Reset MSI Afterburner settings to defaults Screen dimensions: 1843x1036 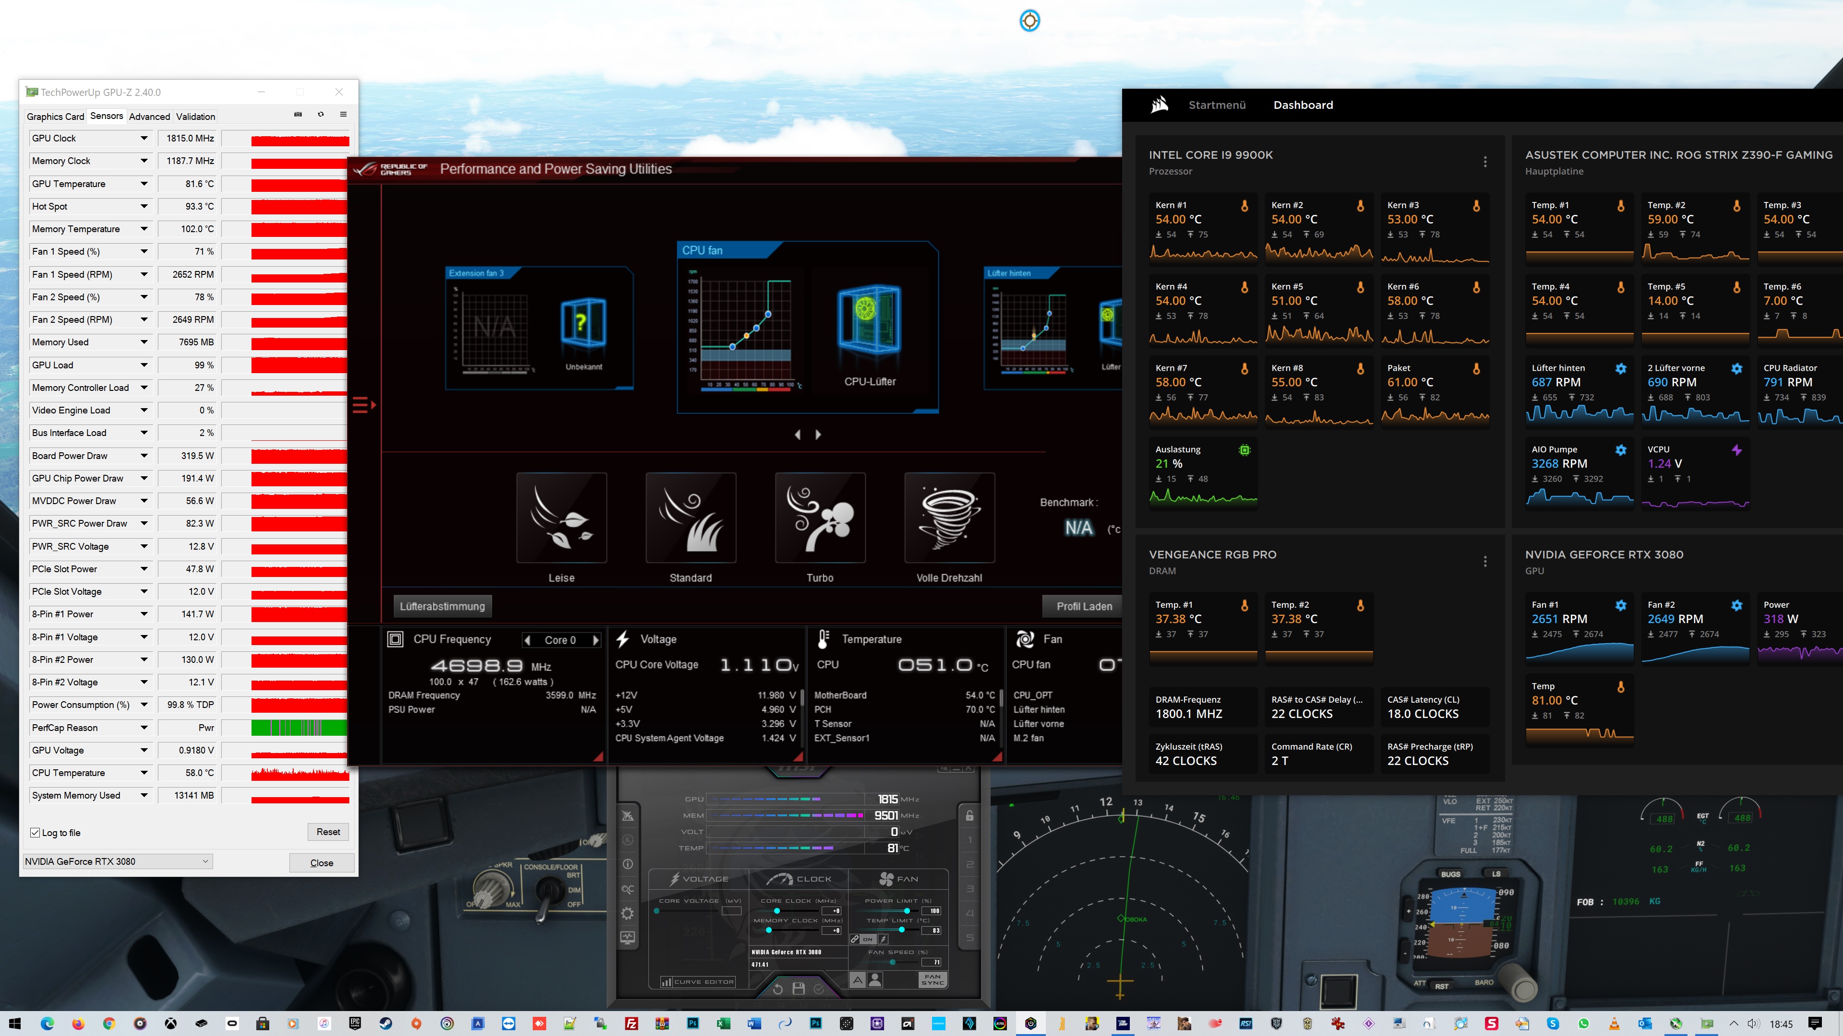[x=778, y=989]
